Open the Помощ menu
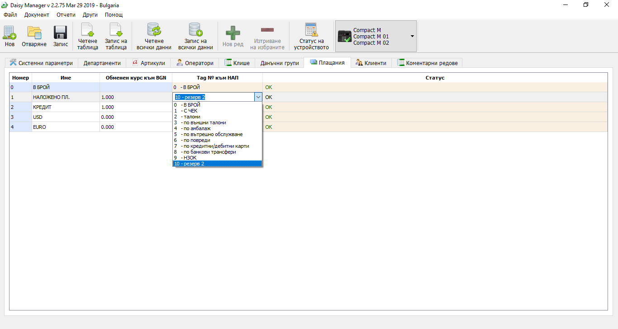Image resolution: width=618 pixels, height=329 pixels. click(x=114, y=15)
